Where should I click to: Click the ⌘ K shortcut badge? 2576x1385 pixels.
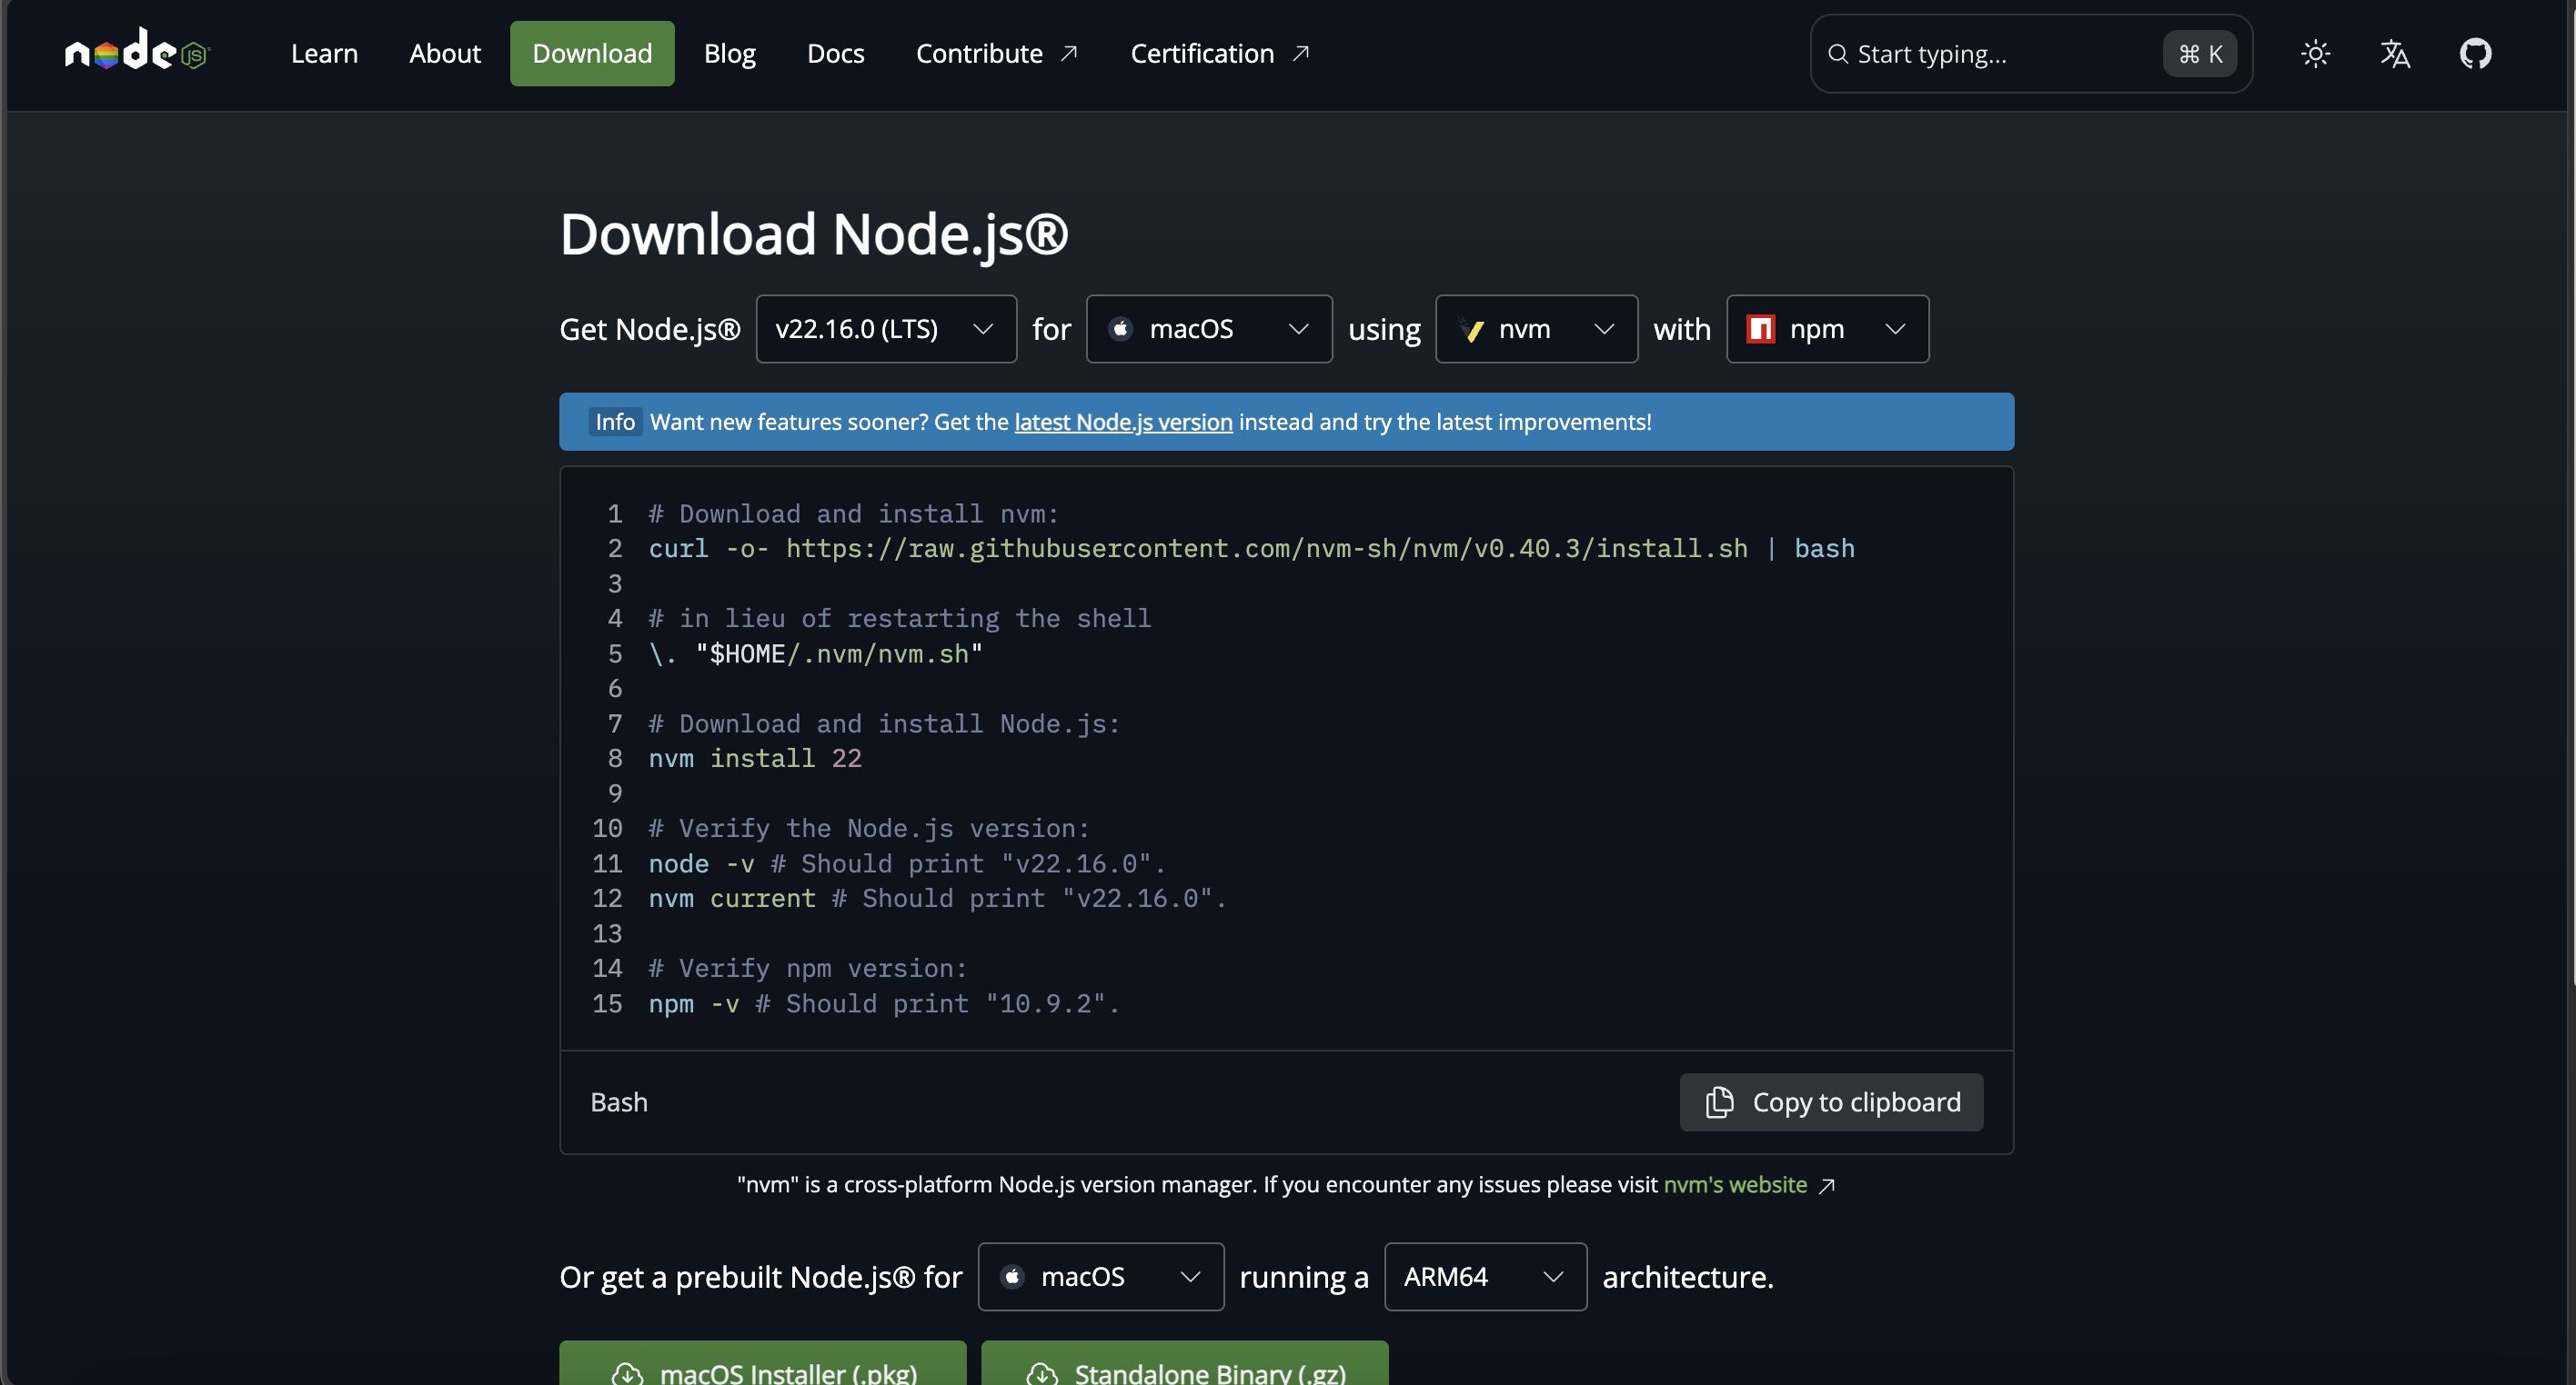(2200, 54)
